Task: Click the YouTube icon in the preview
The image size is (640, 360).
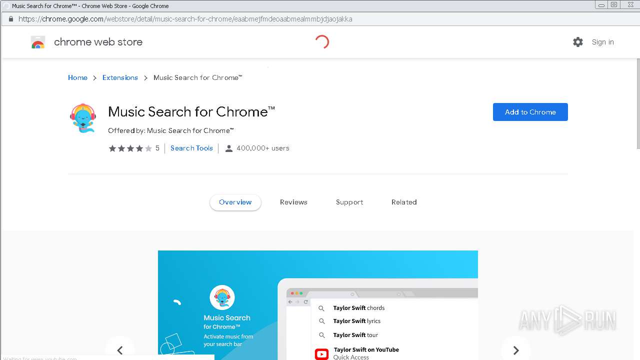Action: click(x=321, y=353)
